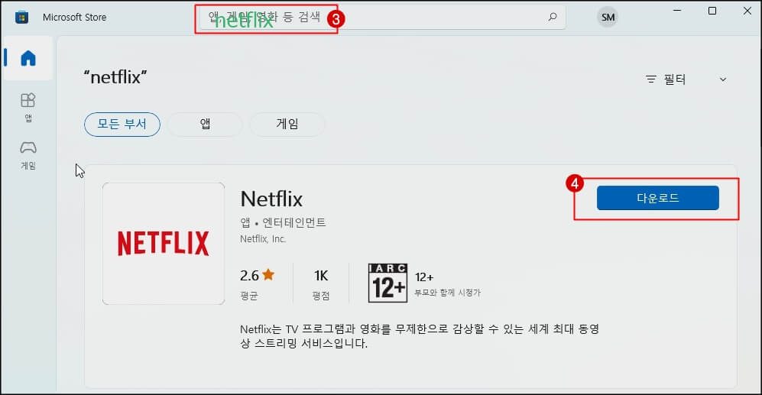
Task: Select the 게임 filter tab
Action: (x=287, y=125)
